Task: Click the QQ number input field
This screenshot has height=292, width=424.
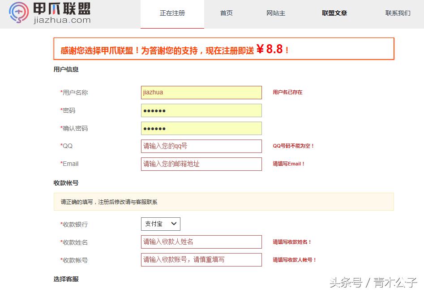Action: (x=201, y=146)
